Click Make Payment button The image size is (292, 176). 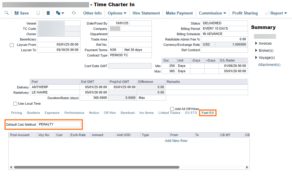[179, 13]
